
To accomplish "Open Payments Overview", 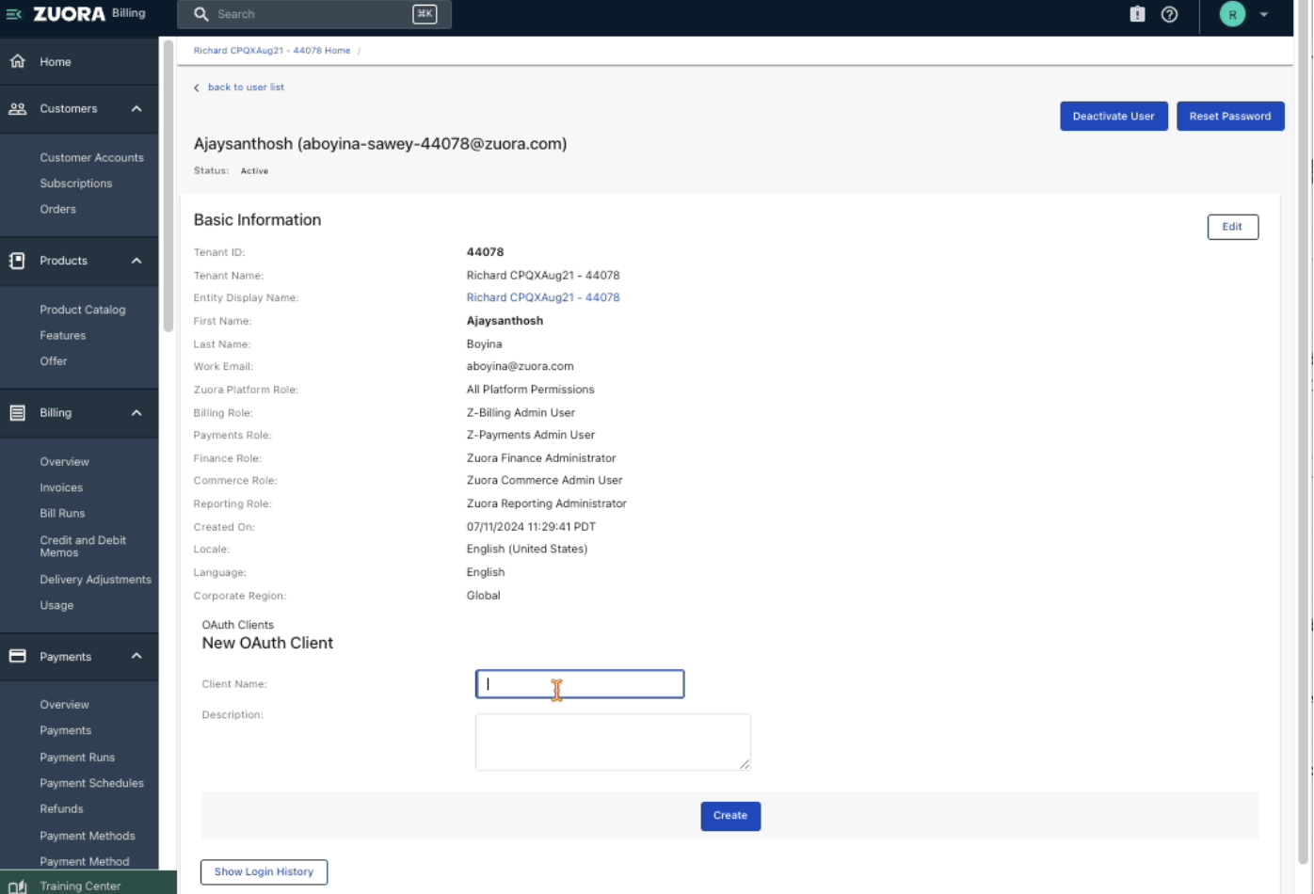I will 64,705.
